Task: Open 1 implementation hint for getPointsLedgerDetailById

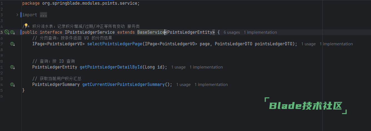Action: tap(206, 67)
